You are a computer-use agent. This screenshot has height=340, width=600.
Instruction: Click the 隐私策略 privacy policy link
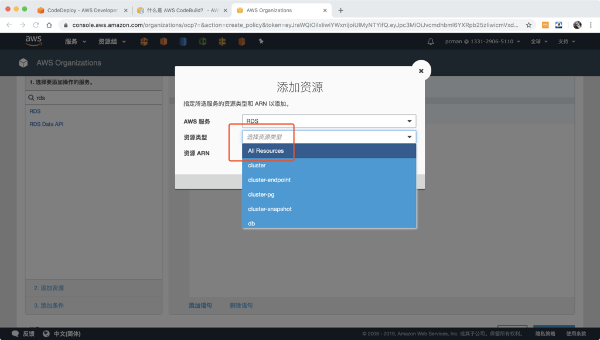[x=546, y=334]
